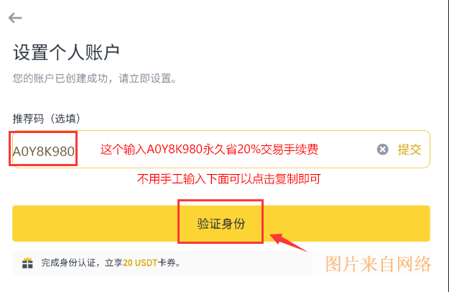
Task: Click the 推荐码 field label
Action: pyautogui.click(x=28, y=119)
